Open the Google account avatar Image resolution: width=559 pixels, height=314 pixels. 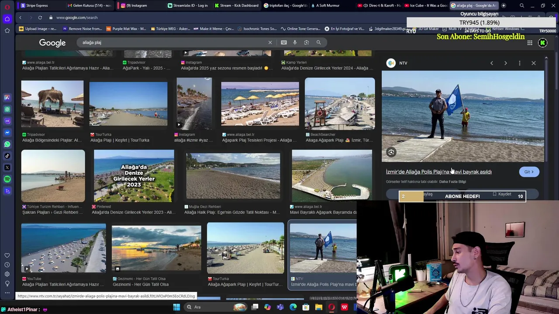point(542,43)
